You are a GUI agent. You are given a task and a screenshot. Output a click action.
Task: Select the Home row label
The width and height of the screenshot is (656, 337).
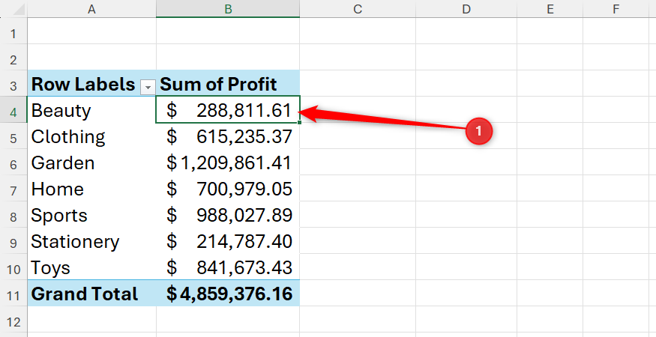point(91,188)
